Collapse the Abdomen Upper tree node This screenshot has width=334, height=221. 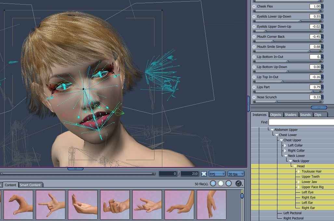(x=272, y=130)
